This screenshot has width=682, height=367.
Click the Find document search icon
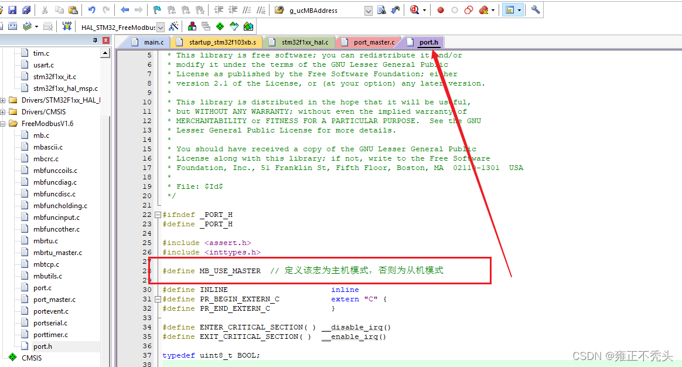coord(381,10)
